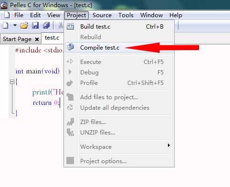Open the Source menu
Image resolution: width=230 pixels, height=187 pixels.
click(x=102, y=15)
